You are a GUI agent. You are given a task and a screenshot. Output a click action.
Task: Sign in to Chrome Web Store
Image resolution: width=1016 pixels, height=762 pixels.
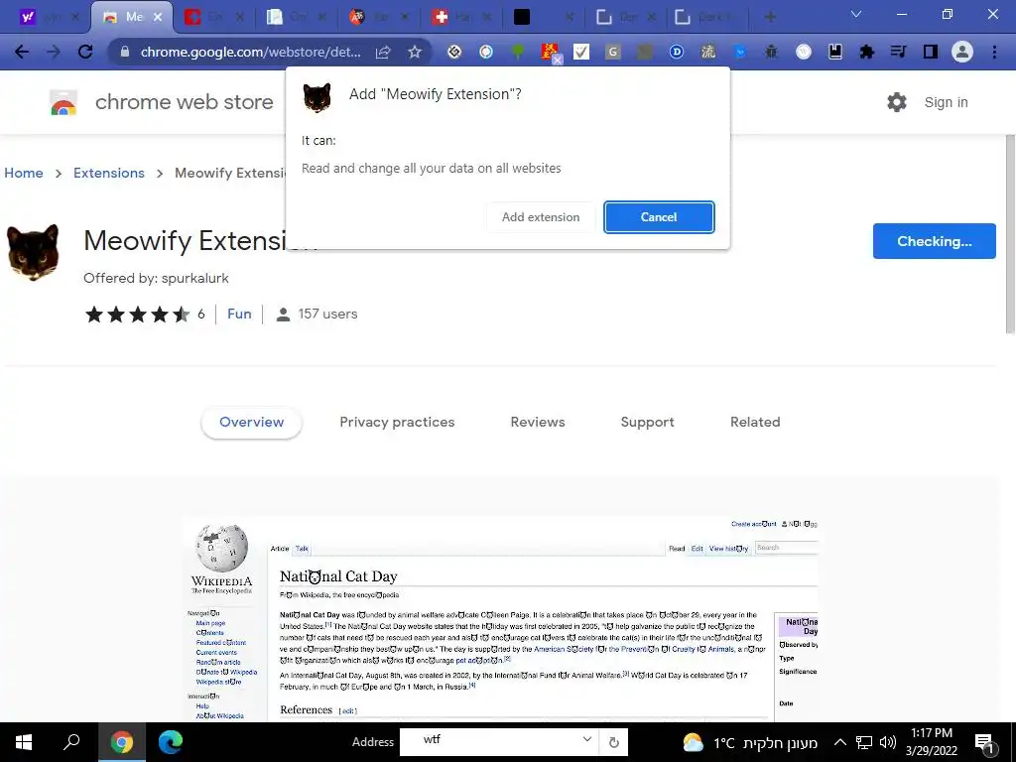pos(946,102)
